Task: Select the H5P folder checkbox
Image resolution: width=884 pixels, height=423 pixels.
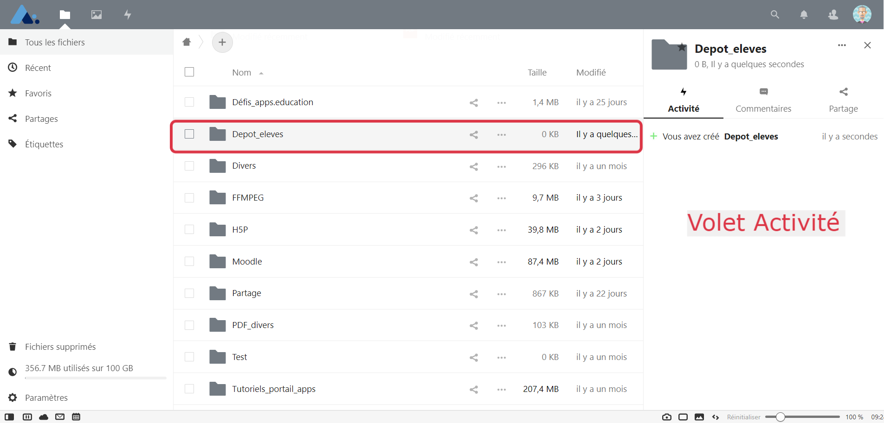Action: [x=189, y=230]
